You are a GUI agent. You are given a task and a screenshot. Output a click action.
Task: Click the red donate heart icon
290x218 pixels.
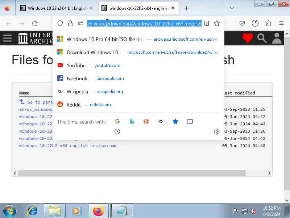click(x=248, y=38)
